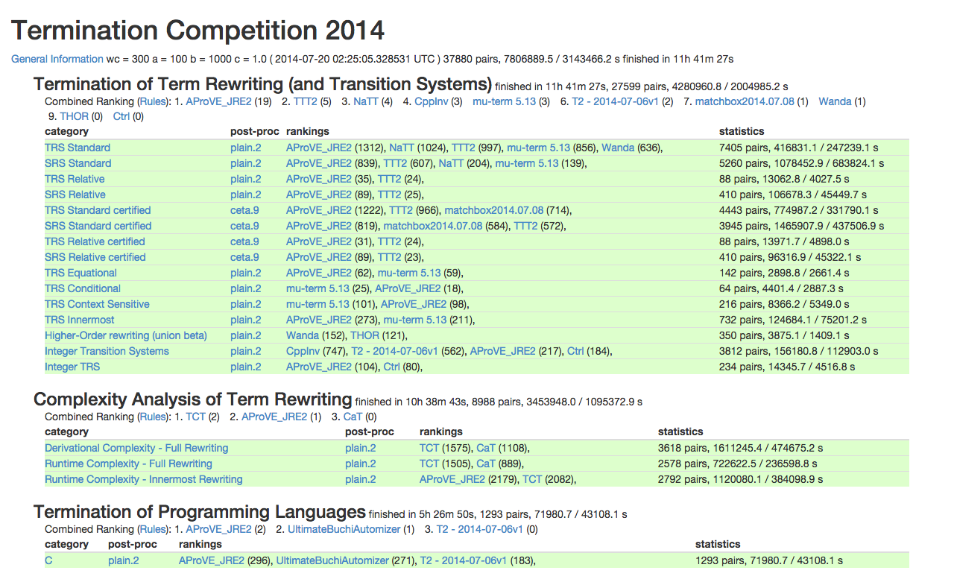
Task: Select statistics text '7405 pairs, 416831.1 / 247239.1 s'
Action: [800, 148]
